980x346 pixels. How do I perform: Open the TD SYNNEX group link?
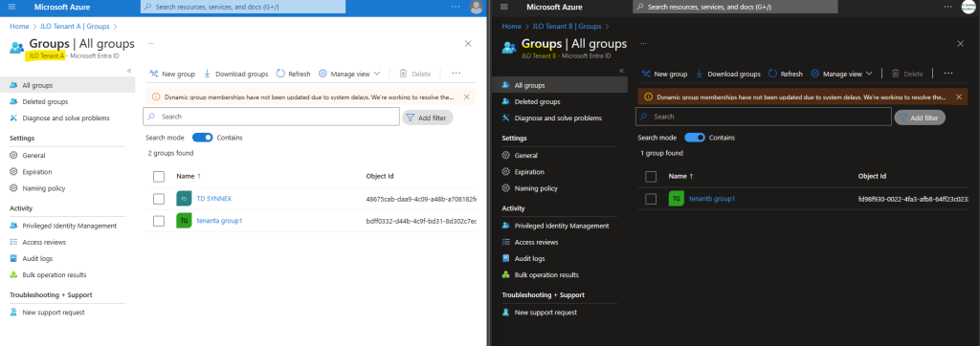(x=213, y=199)
